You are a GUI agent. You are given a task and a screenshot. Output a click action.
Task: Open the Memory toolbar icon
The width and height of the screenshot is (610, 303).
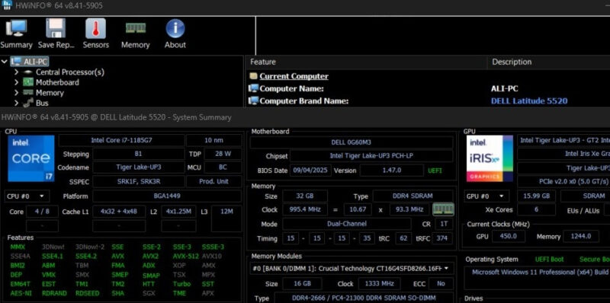coord(136,28)
